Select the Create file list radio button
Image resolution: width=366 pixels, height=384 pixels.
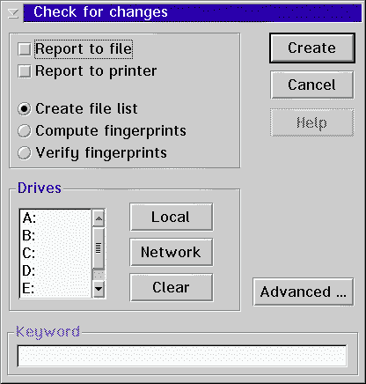(x=25, y=108)
